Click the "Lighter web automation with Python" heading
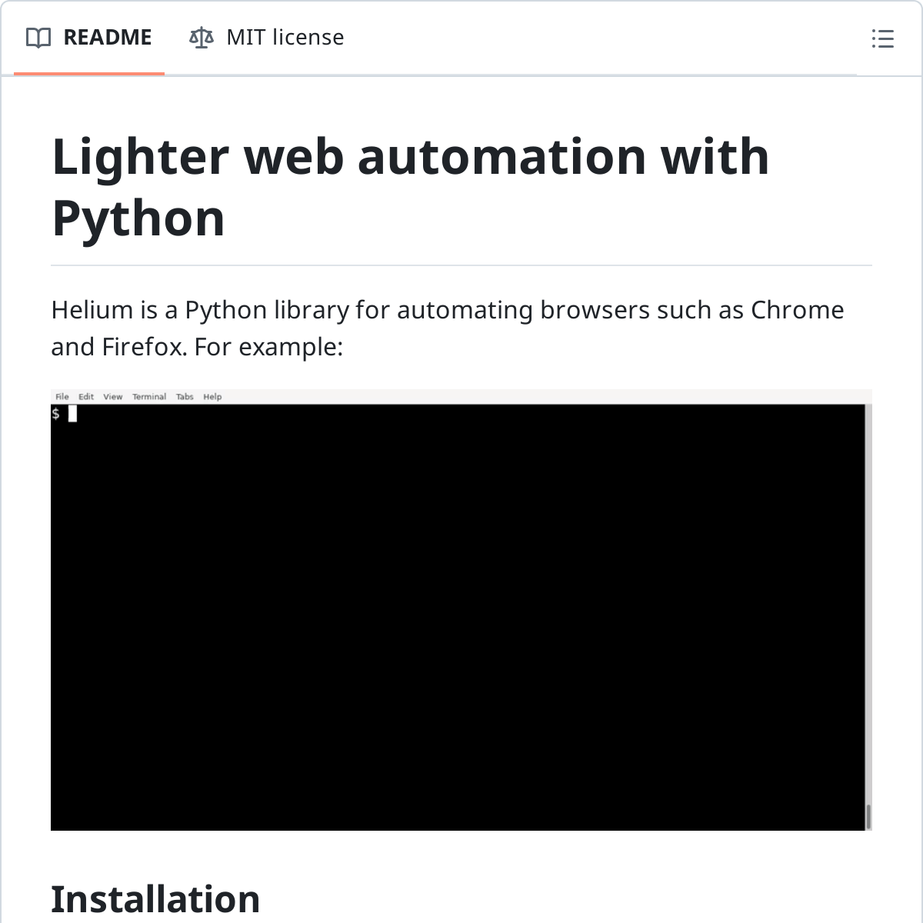 tap(411, 187)
